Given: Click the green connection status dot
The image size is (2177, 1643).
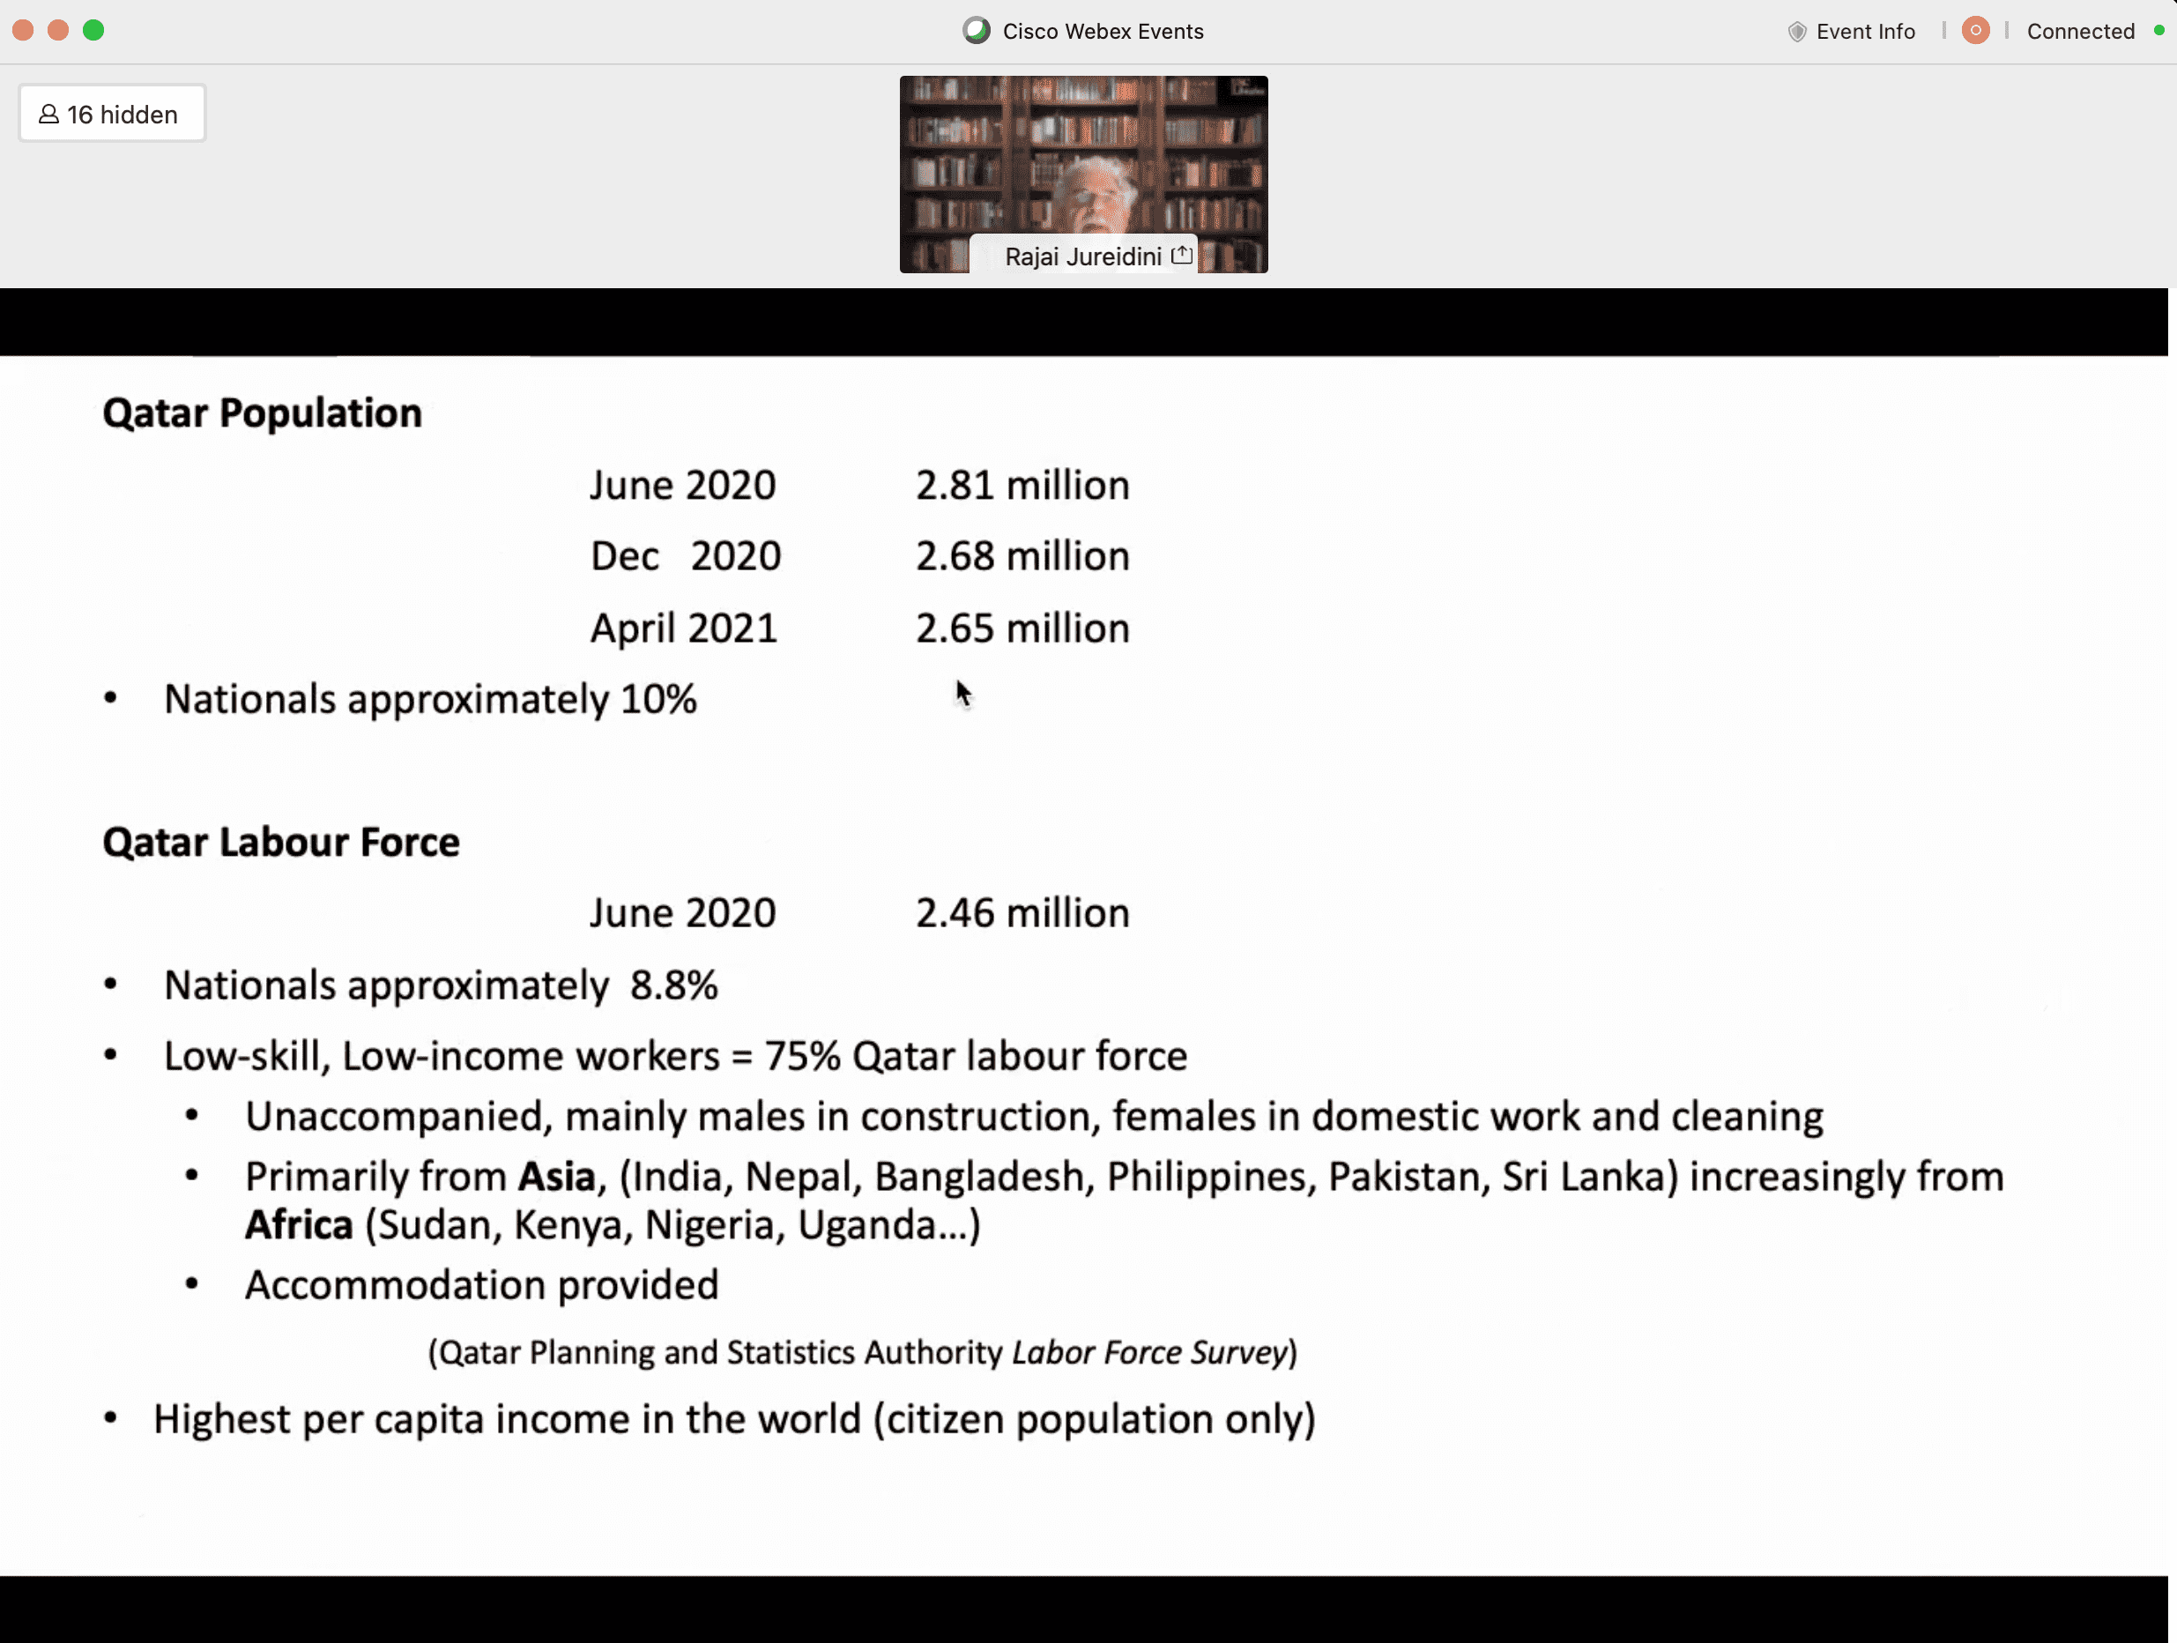Looking at the screenshot, I should pos(2158,31).
